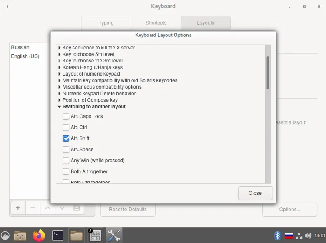This screenshot has height=243, width=326.
Task: Enable the Alt+Space checkbox
Action: point(66,149)
